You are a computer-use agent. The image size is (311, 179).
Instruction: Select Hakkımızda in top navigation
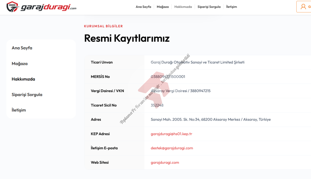[x=183, y=7]
